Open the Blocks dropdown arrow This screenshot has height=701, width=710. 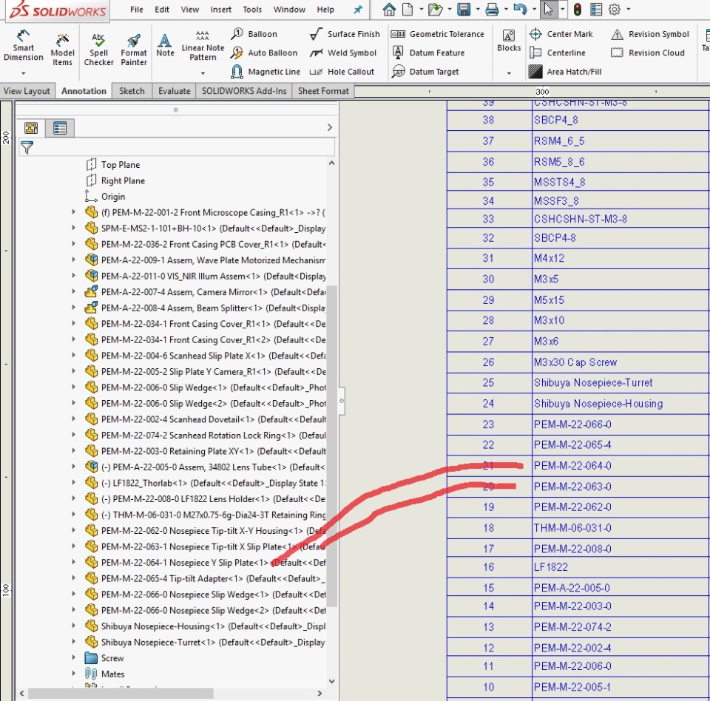click(509, 72)
